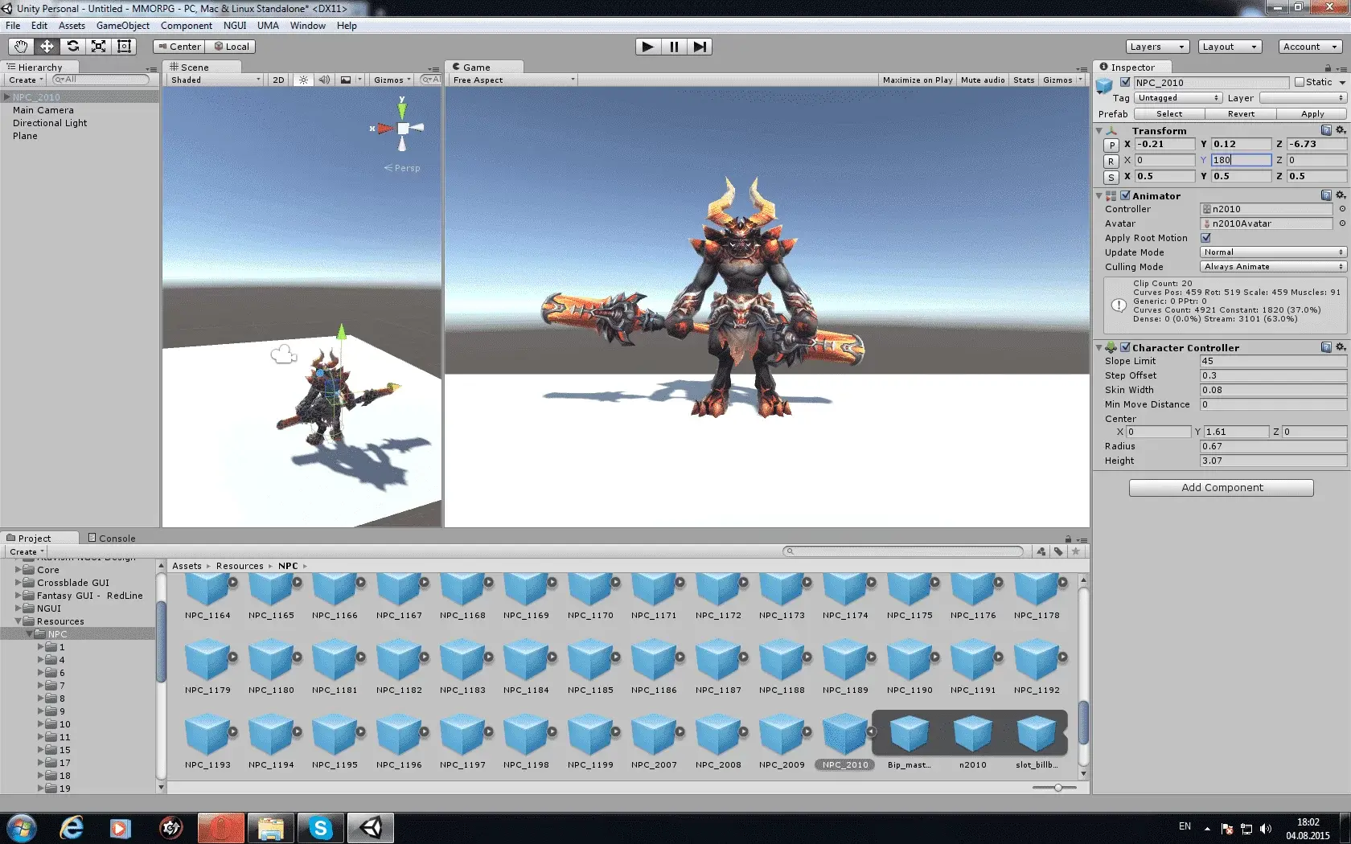Open the Tag Untagged dropdown
1351x844 pixels.
click(1178, 98)
